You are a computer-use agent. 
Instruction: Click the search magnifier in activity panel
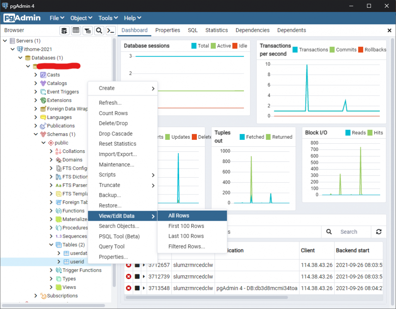click(329, 232)
